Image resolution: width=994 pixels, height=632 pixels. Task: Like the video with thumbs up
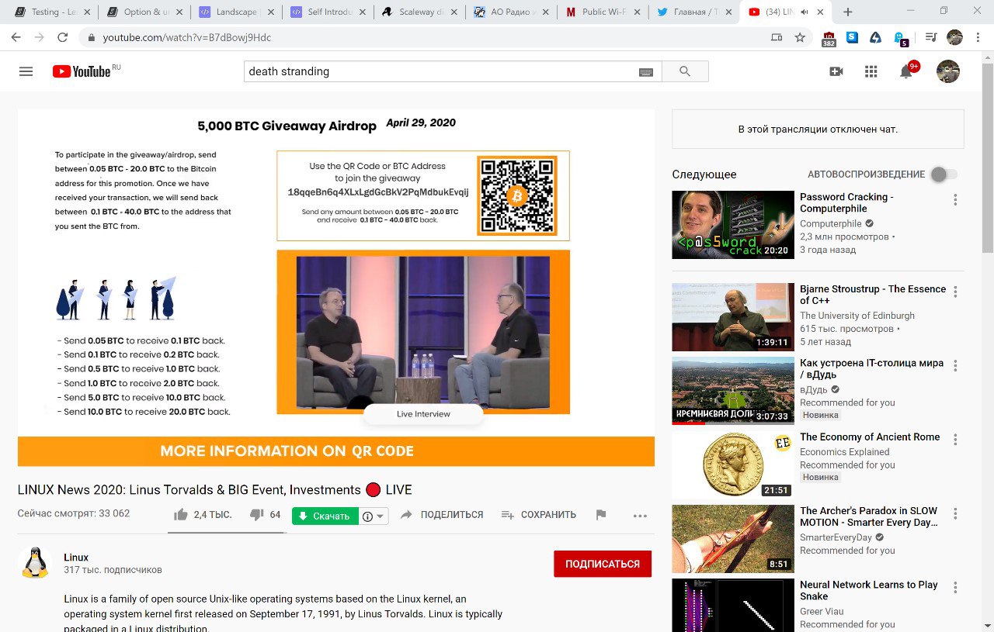click(181, 515)
